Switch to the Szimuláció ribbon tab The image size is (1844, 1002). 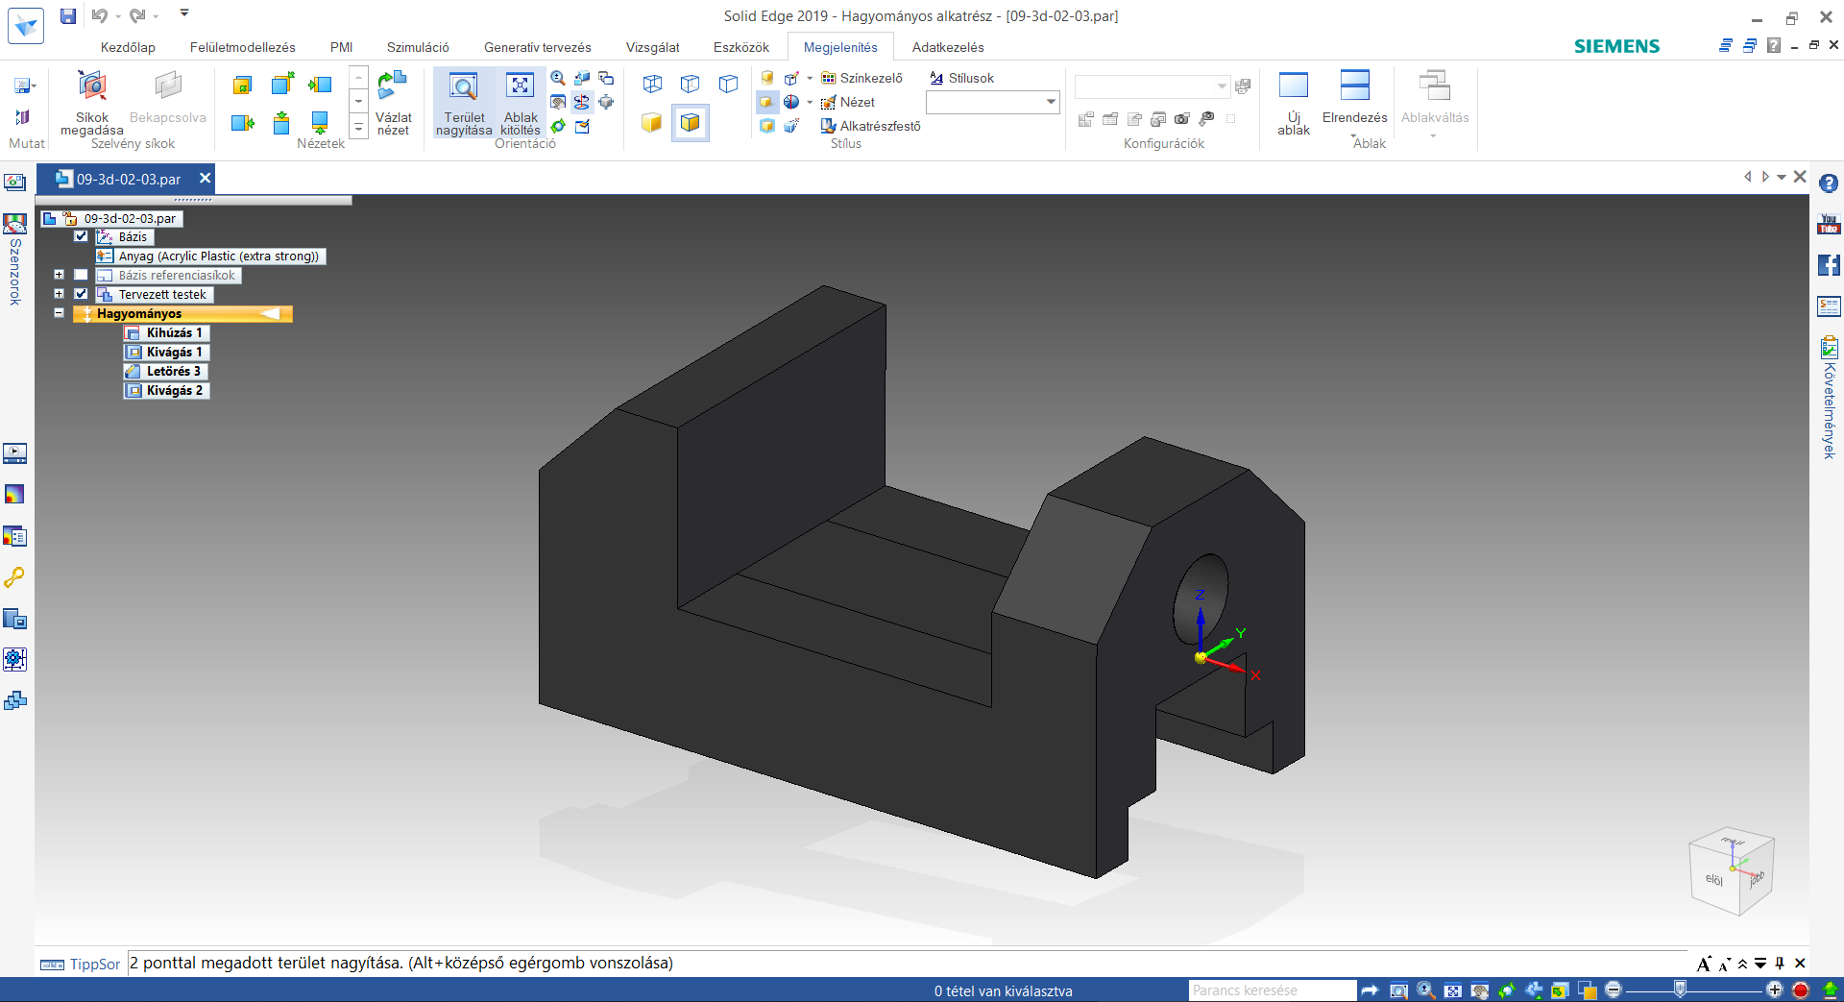[x=417, y=46]
